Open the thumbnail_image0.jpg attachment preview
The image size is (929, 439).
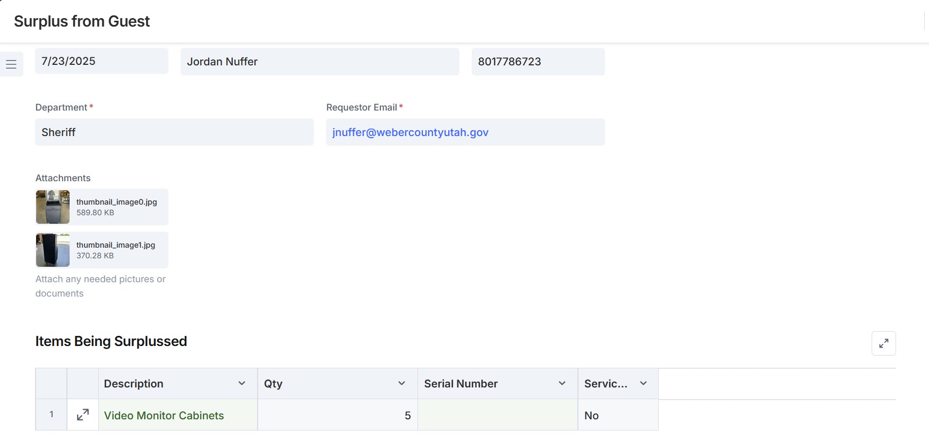coord(53,207)
